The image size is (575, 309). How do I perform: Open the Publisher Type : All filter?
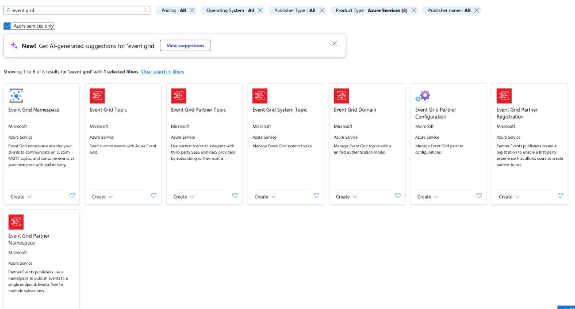295,10
